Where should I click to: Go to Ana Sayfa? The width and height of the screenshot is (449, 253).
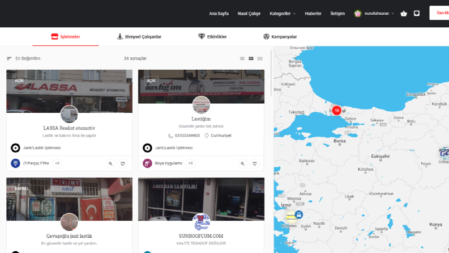(x=219, y=14)
